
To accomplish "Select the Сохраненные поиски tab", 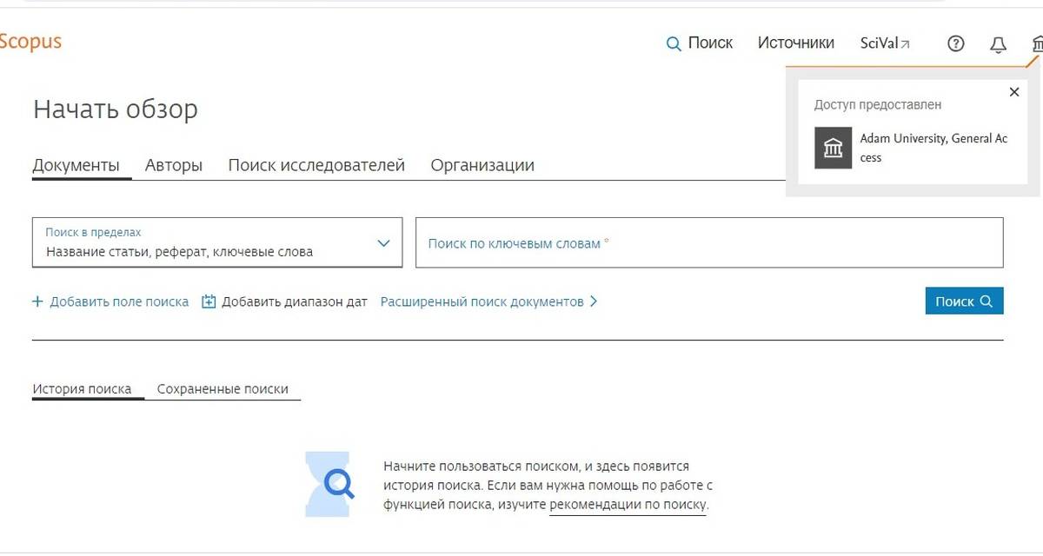I will click(223, 389).
